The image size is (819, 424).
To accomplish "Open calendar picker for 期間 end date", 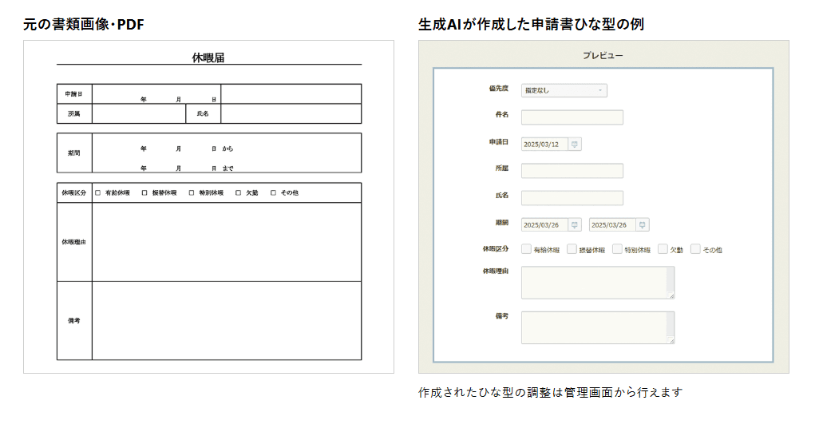I will (643, 225).
